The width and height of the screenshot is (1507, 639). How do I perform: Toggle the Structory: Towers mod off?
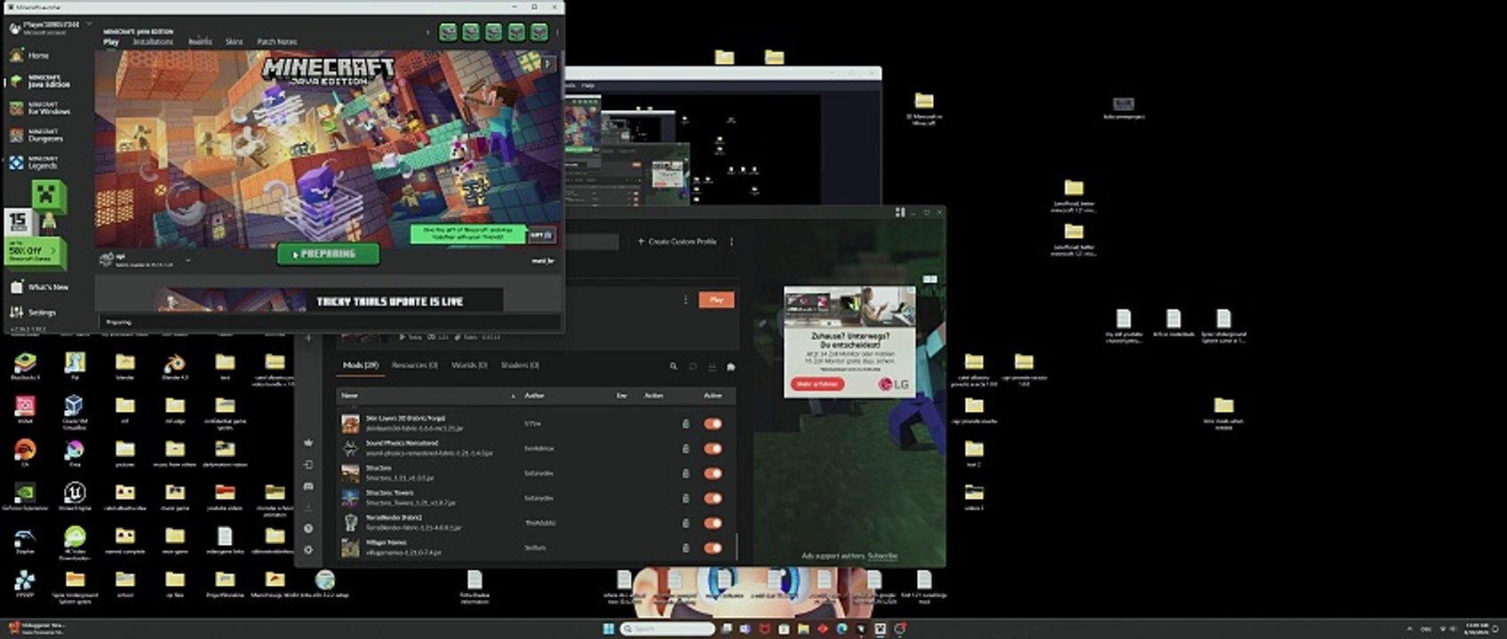(713, 499)
